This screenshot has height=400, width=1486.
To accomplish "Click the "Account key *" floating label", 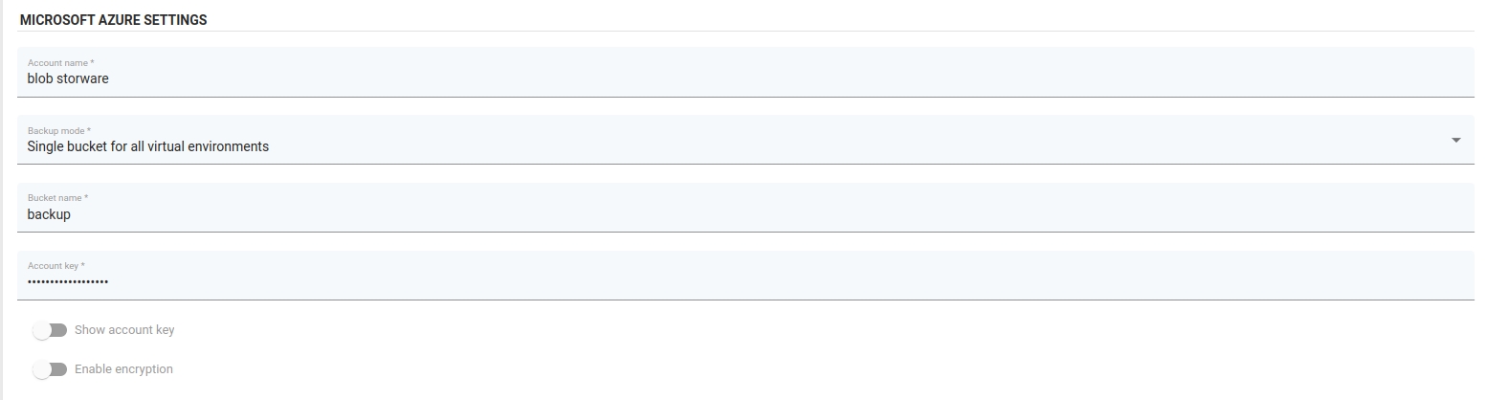I will pos(56,266).
